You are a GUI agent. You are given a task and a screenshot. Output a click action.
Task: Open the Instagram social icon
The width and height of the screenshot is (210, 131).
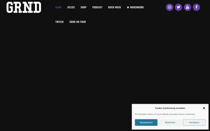click(169, 7)
